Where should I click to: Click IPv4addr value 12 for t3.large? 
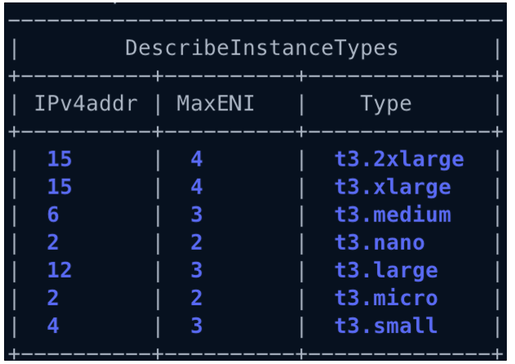click(x=60, y=270)
